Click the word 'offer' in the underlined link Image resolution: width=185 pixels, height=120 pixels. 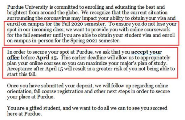tap(13, 58)
